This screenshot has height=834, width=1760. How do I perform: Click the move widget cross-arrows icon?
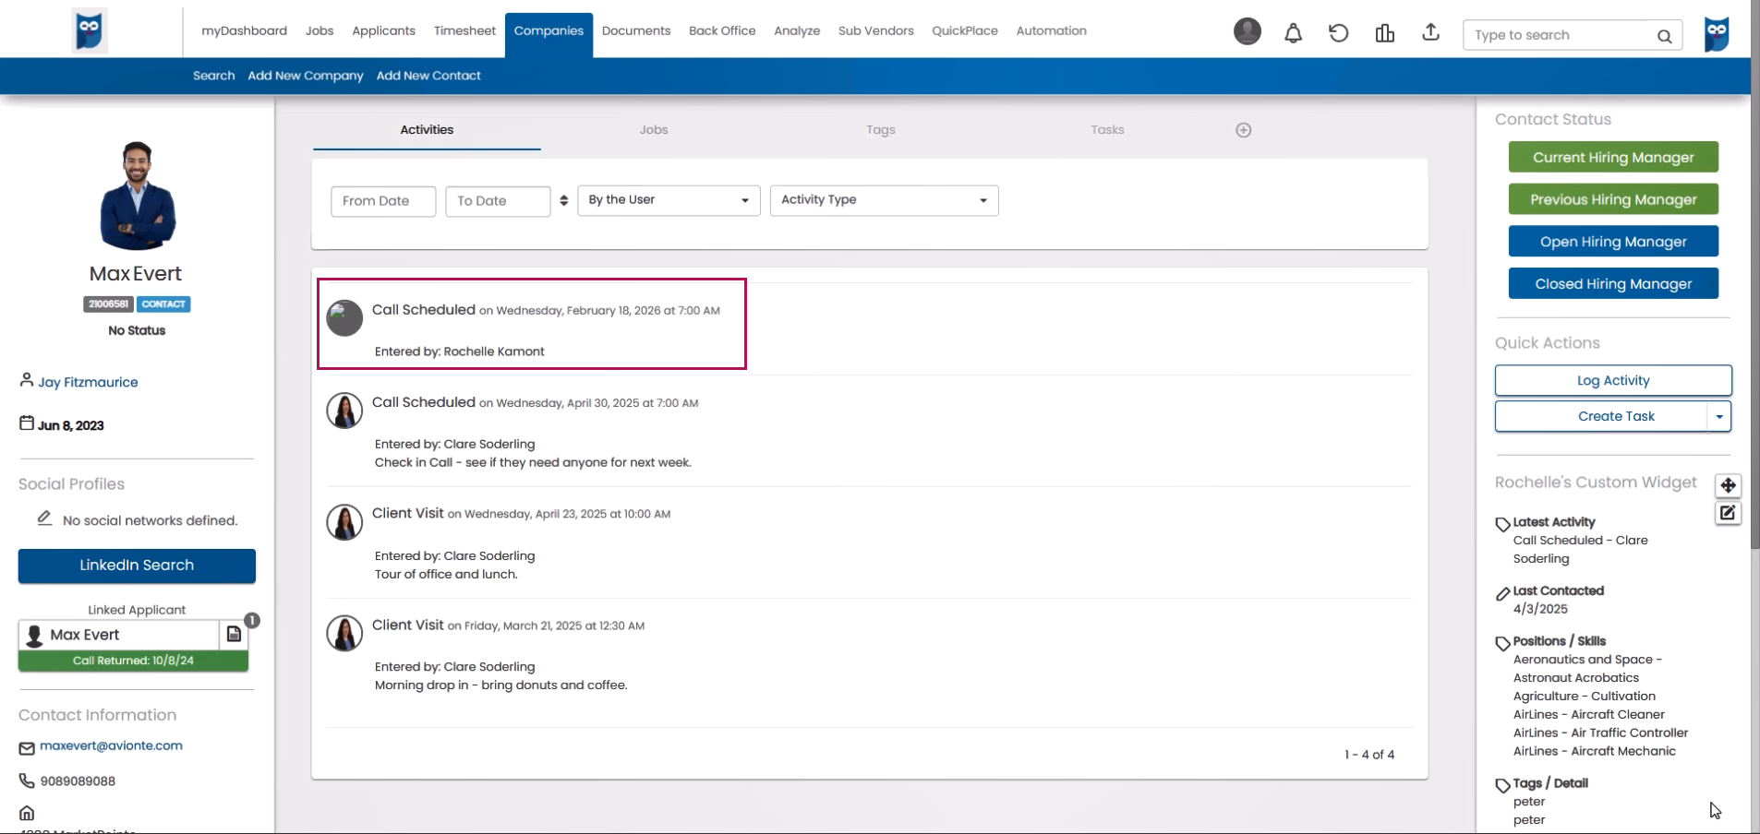pos(1728,485)
